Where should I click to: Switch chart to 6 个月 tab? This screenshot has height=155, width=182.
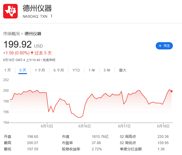59,70
